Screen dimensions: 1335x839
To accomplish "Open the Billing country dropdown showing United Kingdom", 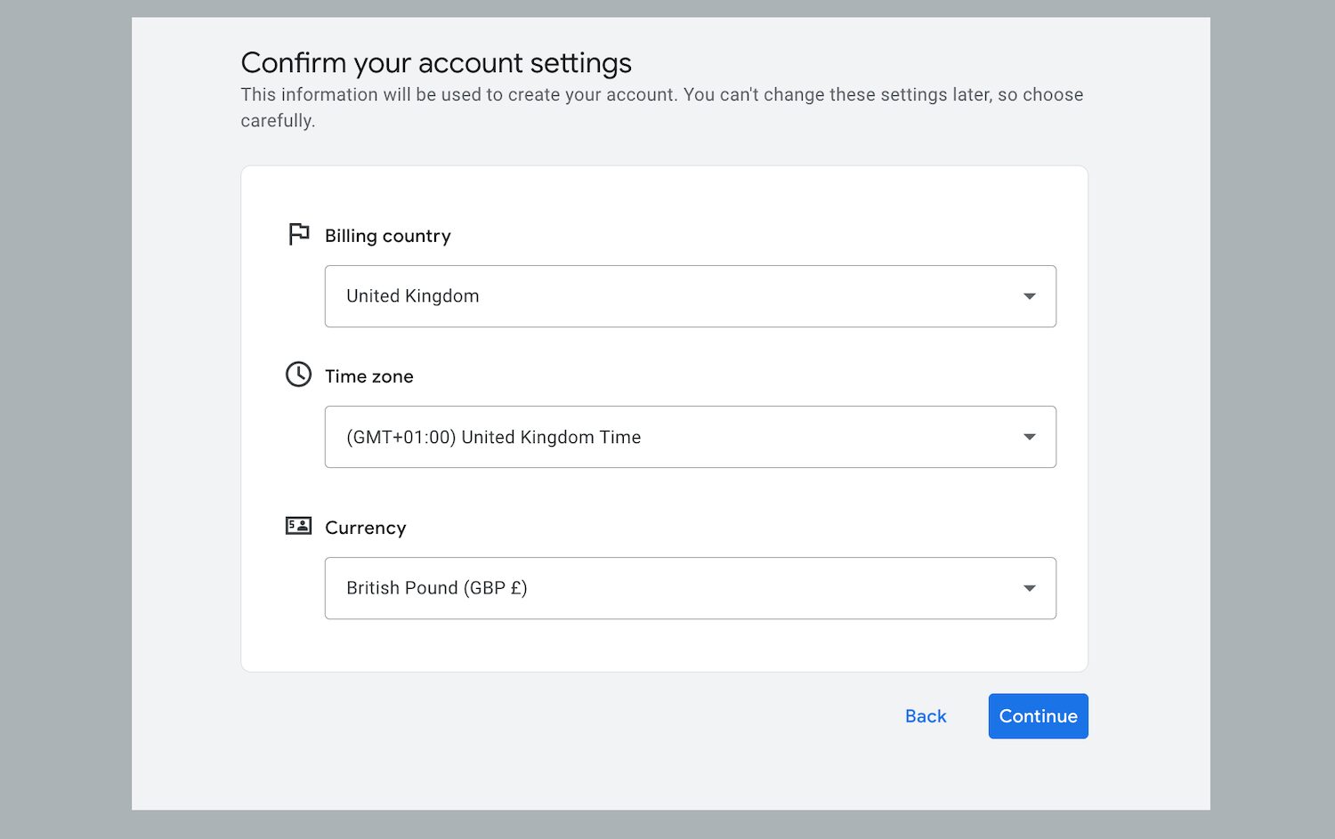I will 691,296.
